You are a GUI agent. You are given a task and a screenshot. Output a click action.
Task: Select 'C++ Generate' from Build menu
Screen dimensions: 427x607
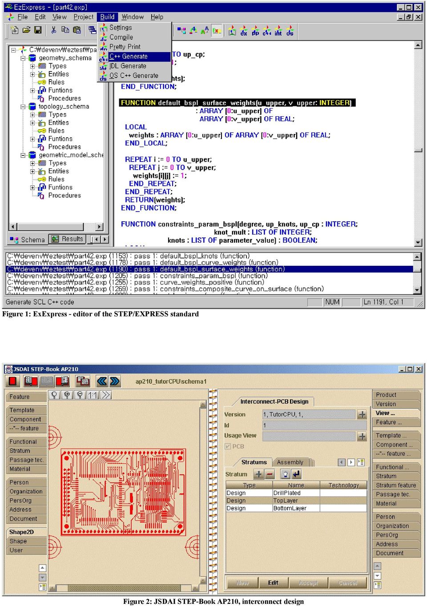pos(134,57)
